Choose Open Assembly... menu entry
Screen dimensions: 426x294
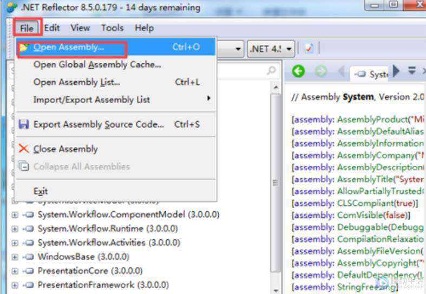pos(116,47)
